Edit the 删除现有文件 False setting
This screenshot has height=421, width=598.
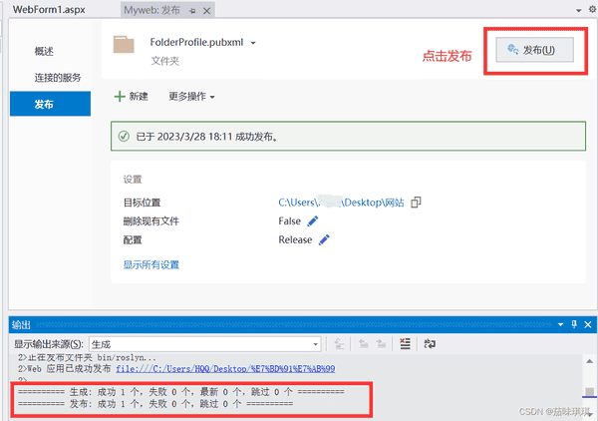pyautogui.click(x=313, y=221)
